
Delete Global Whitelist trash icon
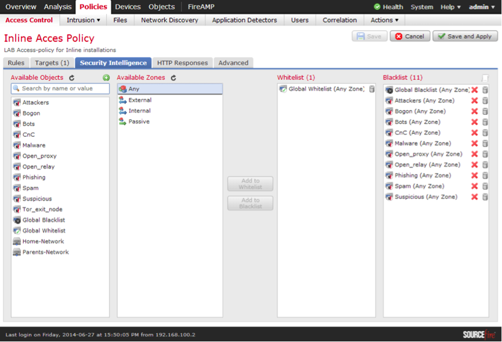coord(371,89)
